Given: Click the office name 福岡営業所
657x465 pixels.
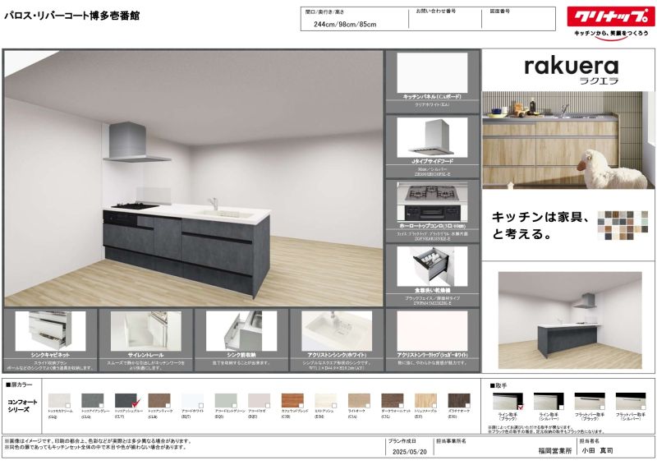Looking at the screenshot, I should click(555, 451).
